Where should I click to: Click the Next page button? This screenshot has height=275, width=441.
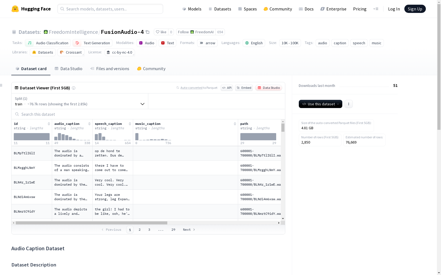189,230
